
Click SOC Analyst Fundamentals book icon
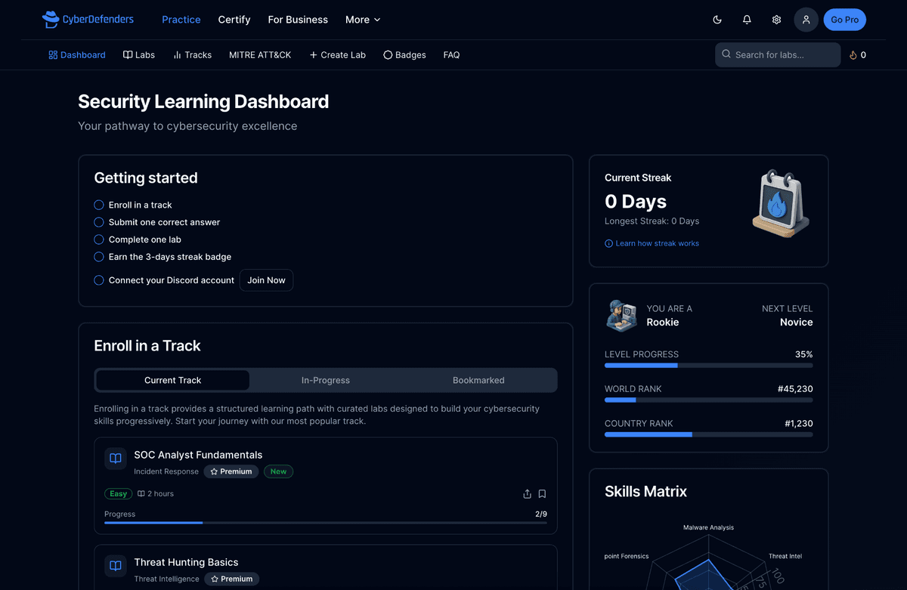[116, 459]
